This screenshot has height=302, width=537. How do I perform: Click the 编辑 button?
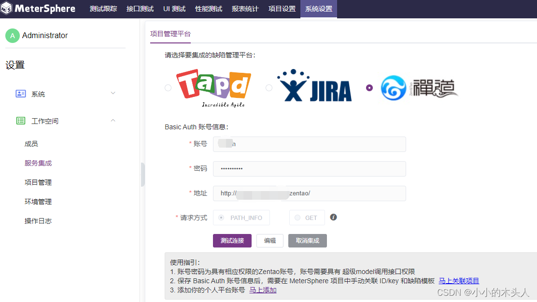tap(270, 241)
